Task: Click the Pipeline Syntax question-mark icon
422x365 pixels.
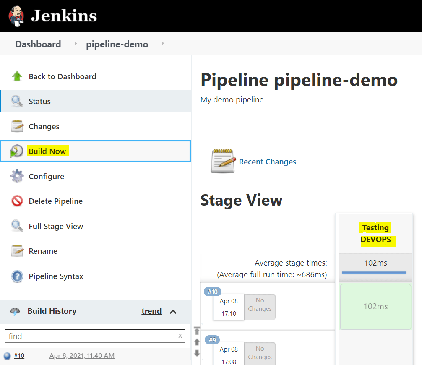Action: (17, 276)
